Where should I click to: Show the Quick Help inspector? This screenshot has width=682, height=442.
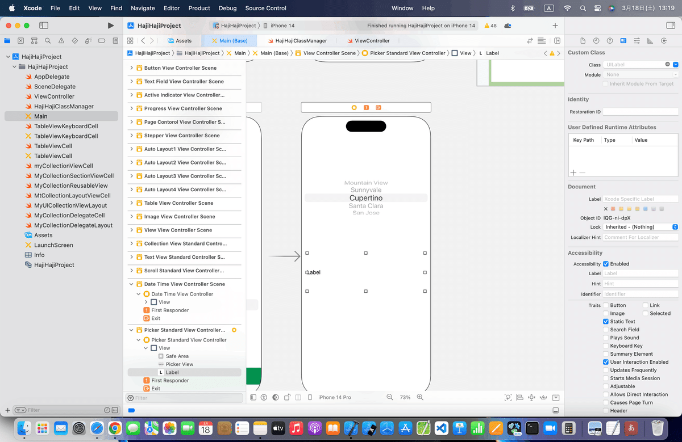610,41
